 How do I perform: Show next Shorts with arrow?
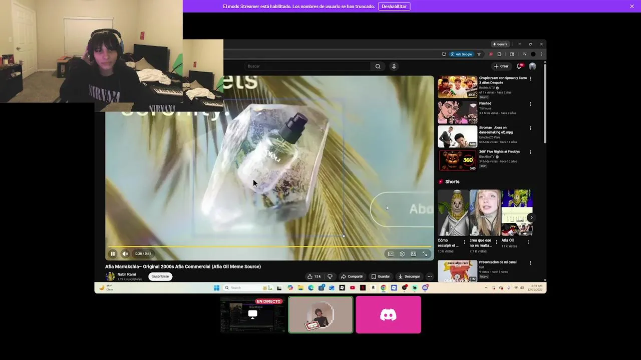point(531,217)
